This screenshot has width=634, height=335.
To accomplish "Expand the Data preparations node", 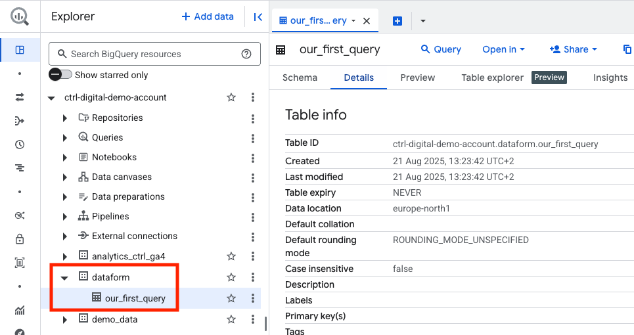I will click(x=64, y=197).
